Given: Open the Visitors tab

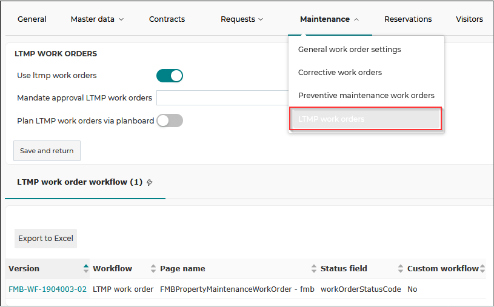Looking at the screenshot, I should (x=469, y=19).
